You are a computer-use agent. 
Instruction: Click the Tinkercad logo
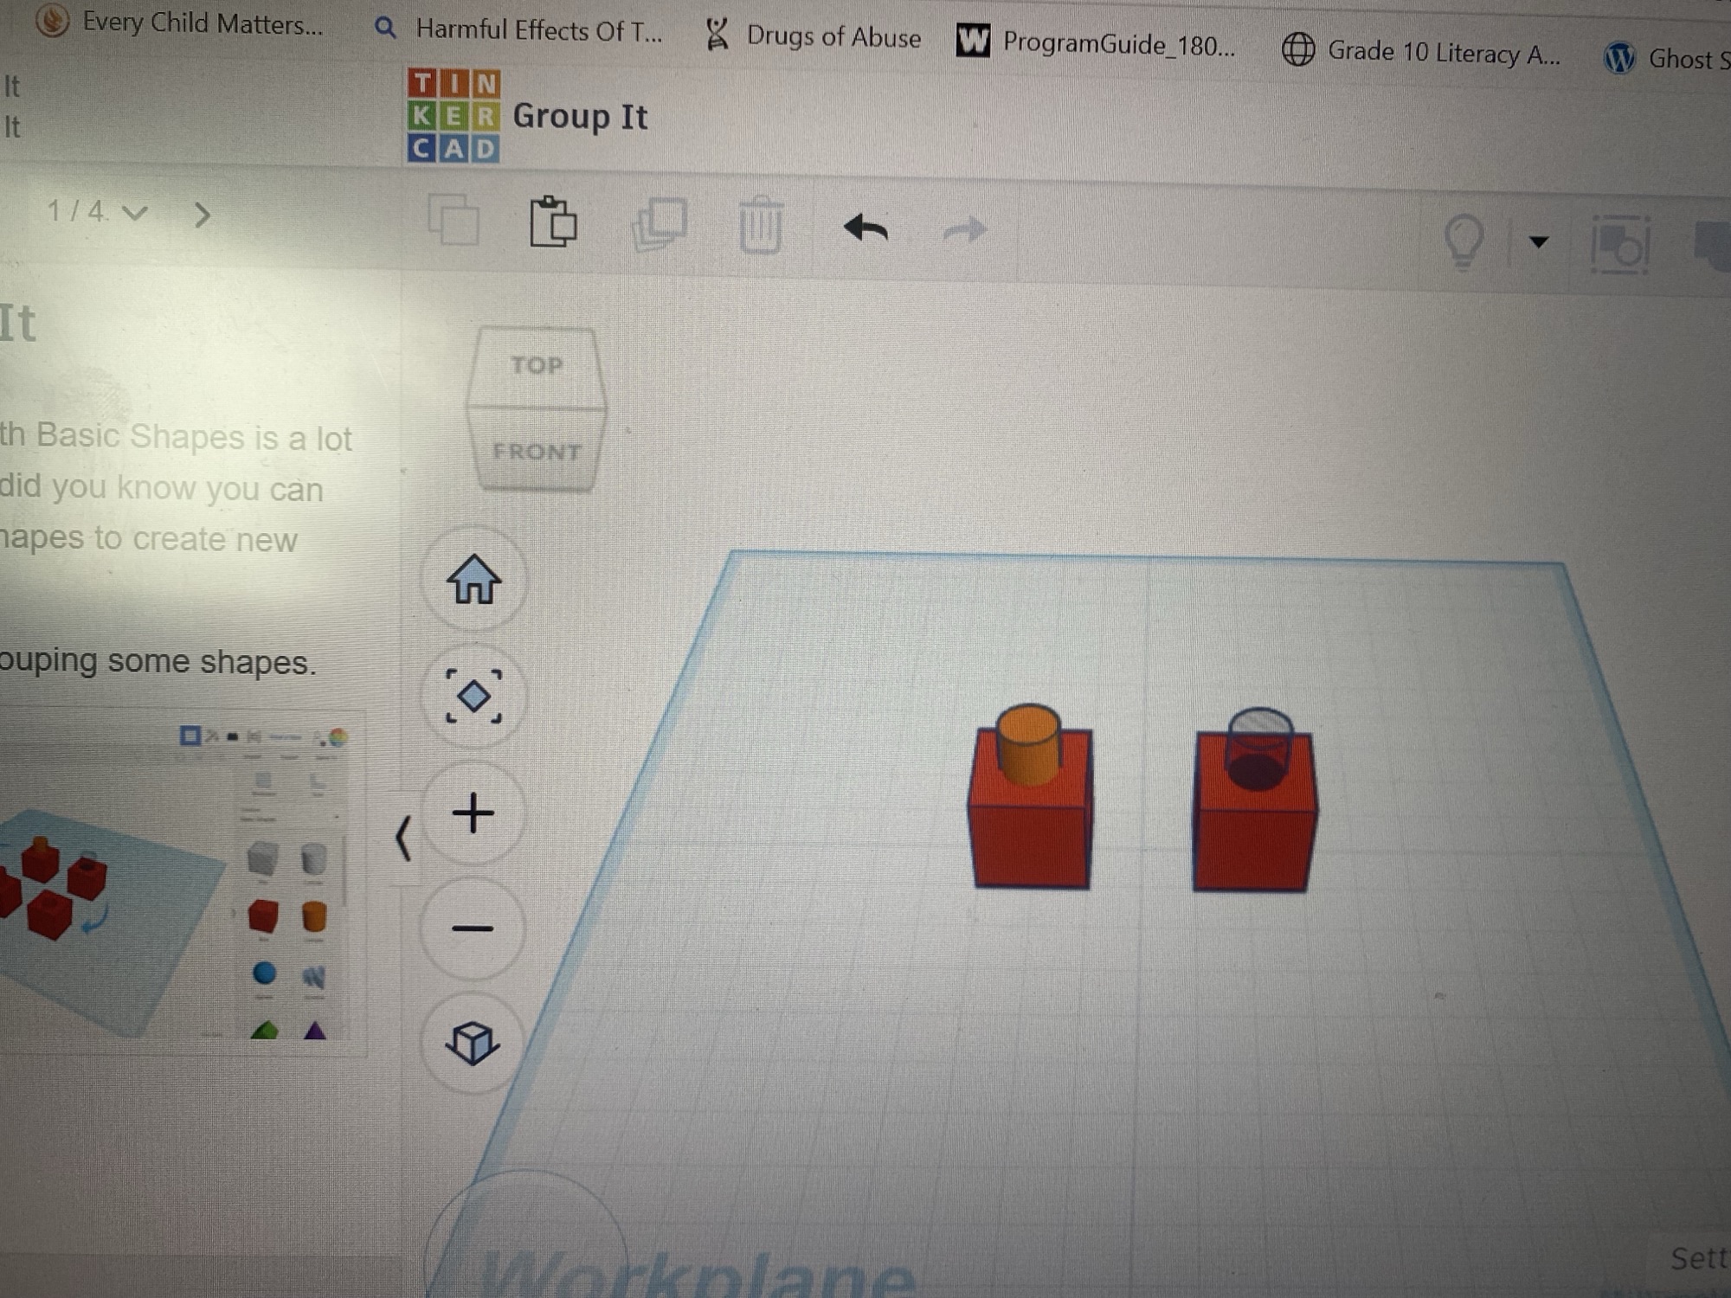coord(453,116)
